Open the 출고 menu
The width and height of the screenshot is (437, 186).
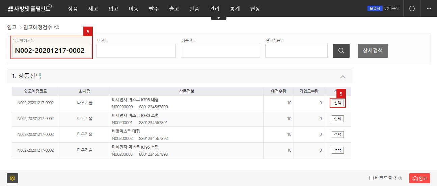pos(174,9)
